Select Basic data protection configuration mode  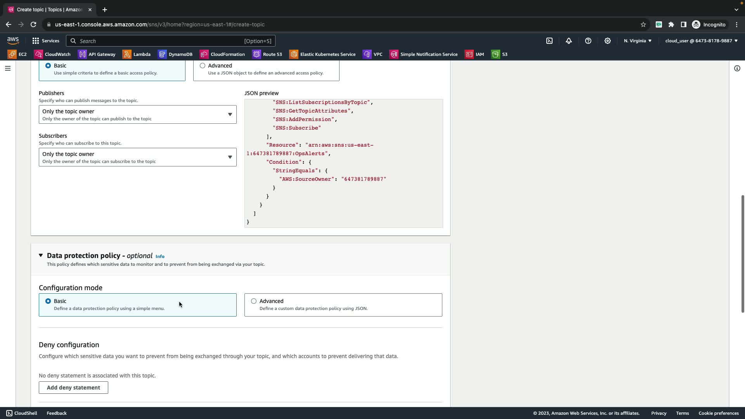point(48,301)
